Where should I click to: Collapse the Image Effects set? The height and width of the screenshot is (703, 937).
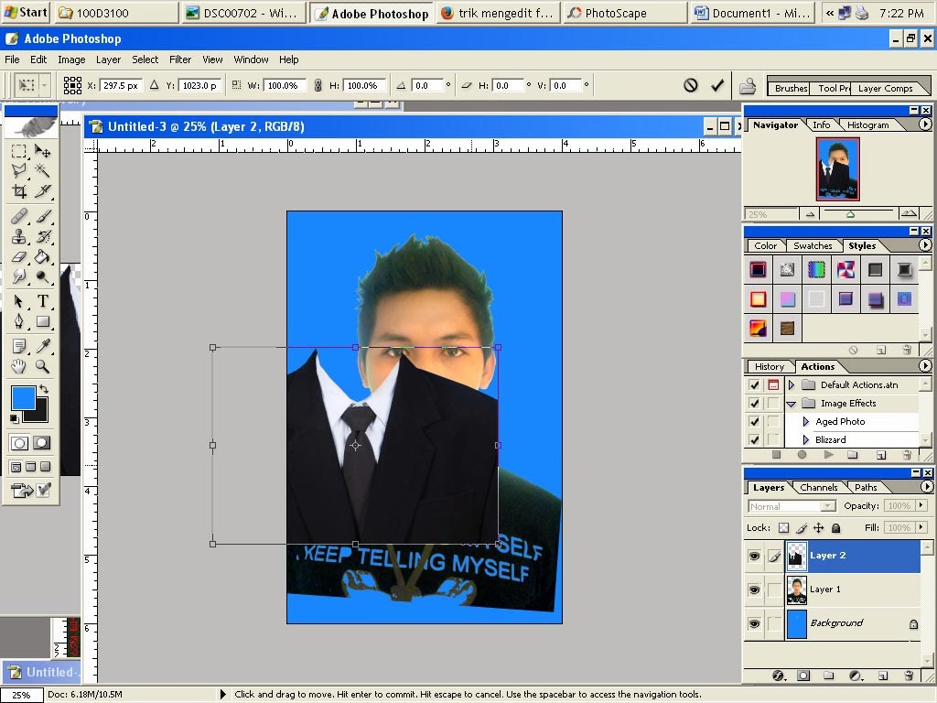coord(792,404)
